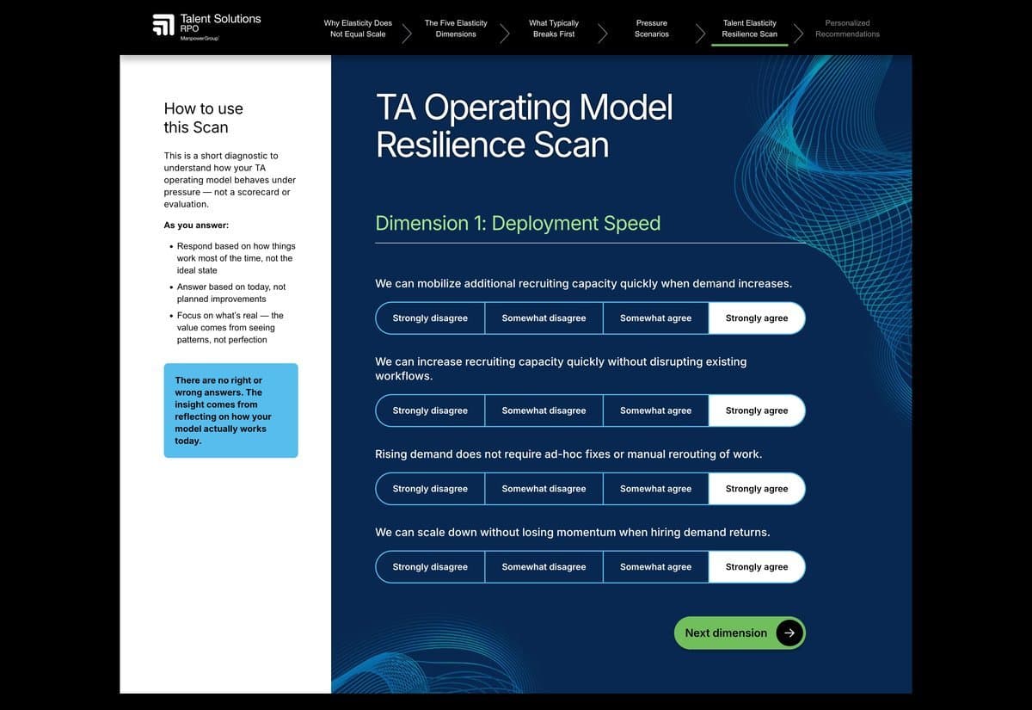Select Strongly disagree for ad-hoc fixes question

[x=430, y=489]
